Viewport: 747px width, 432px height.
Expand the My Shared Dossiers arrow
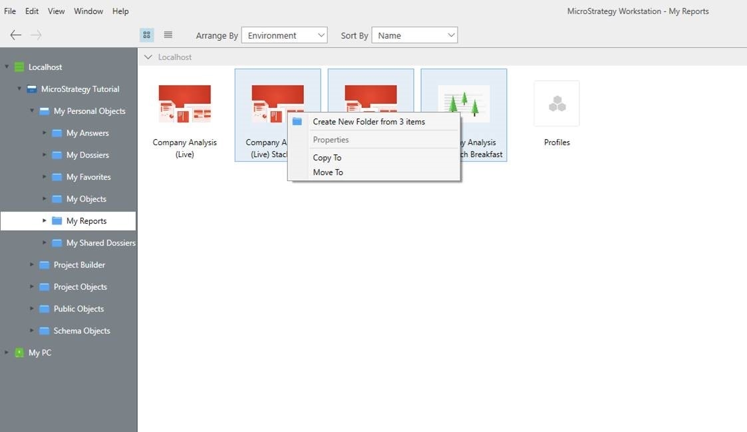pos(45,242)
